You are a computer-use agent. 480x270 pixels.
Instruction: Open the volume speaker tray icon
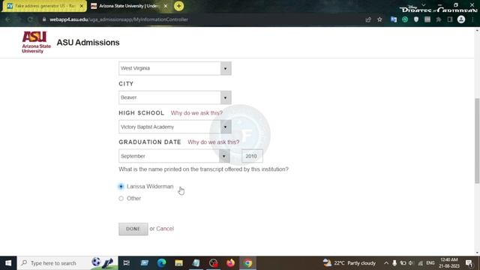click(x=411, y=263)
